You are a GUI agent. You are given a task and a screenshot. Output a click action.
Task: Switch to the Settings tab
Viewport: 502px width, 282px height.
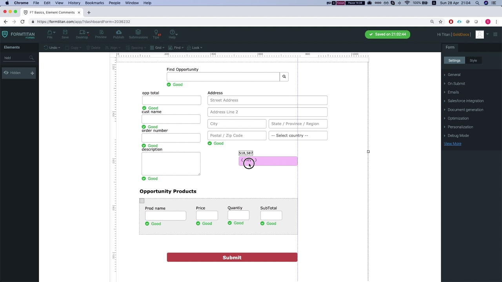454,60
